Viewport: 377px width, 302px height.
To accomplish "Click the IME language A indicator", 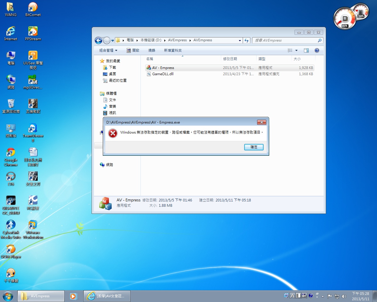I will point(292,296).
